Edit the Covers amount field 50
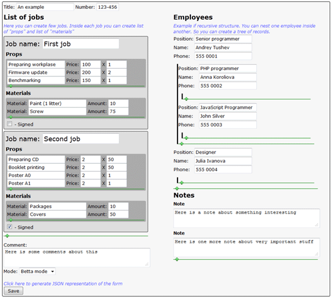 coord(118,214)
